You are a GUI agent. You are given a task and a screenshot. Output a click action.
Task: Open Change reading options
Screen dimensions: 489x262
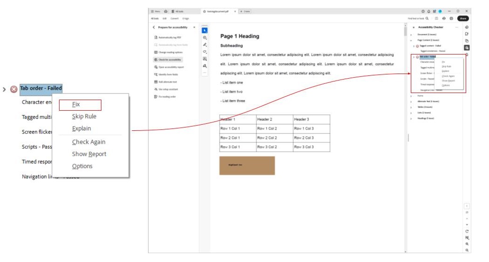(x=168, y=53)
